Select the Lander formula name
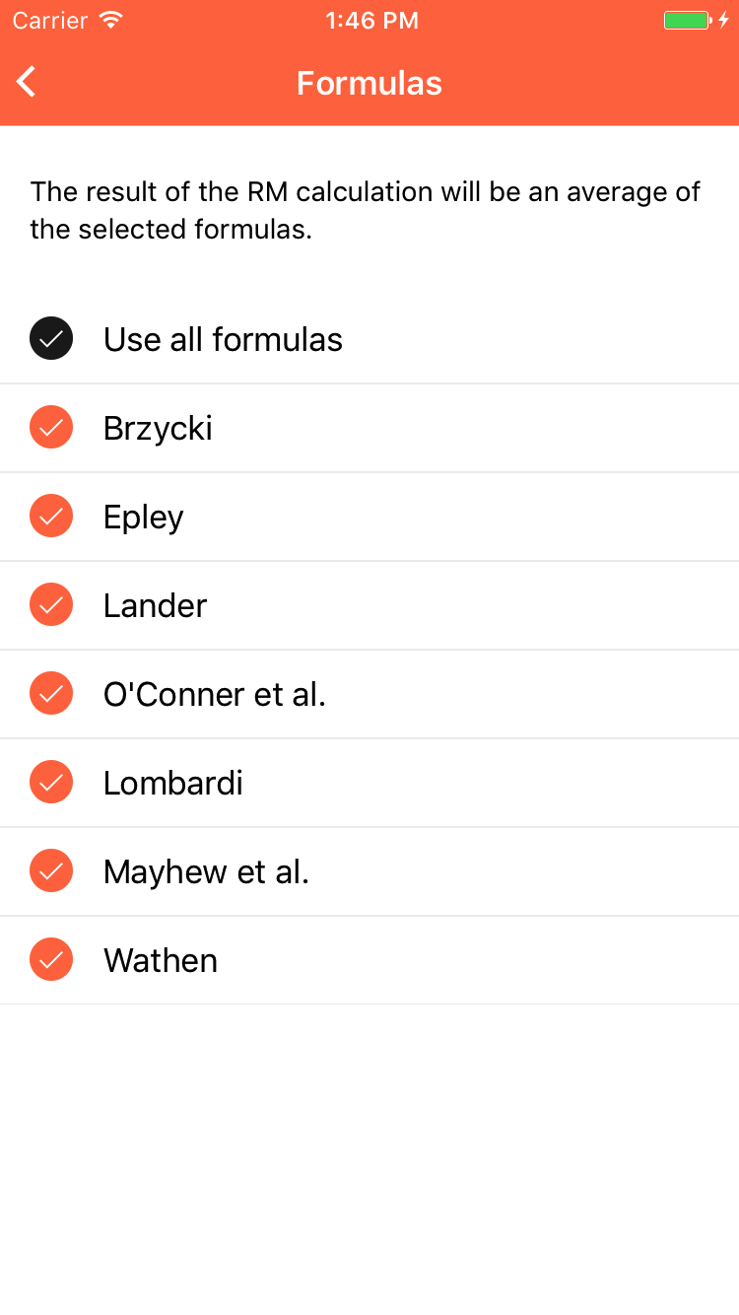The width and height of the screenshot is (739, 1315). click(x=155, y=605)
